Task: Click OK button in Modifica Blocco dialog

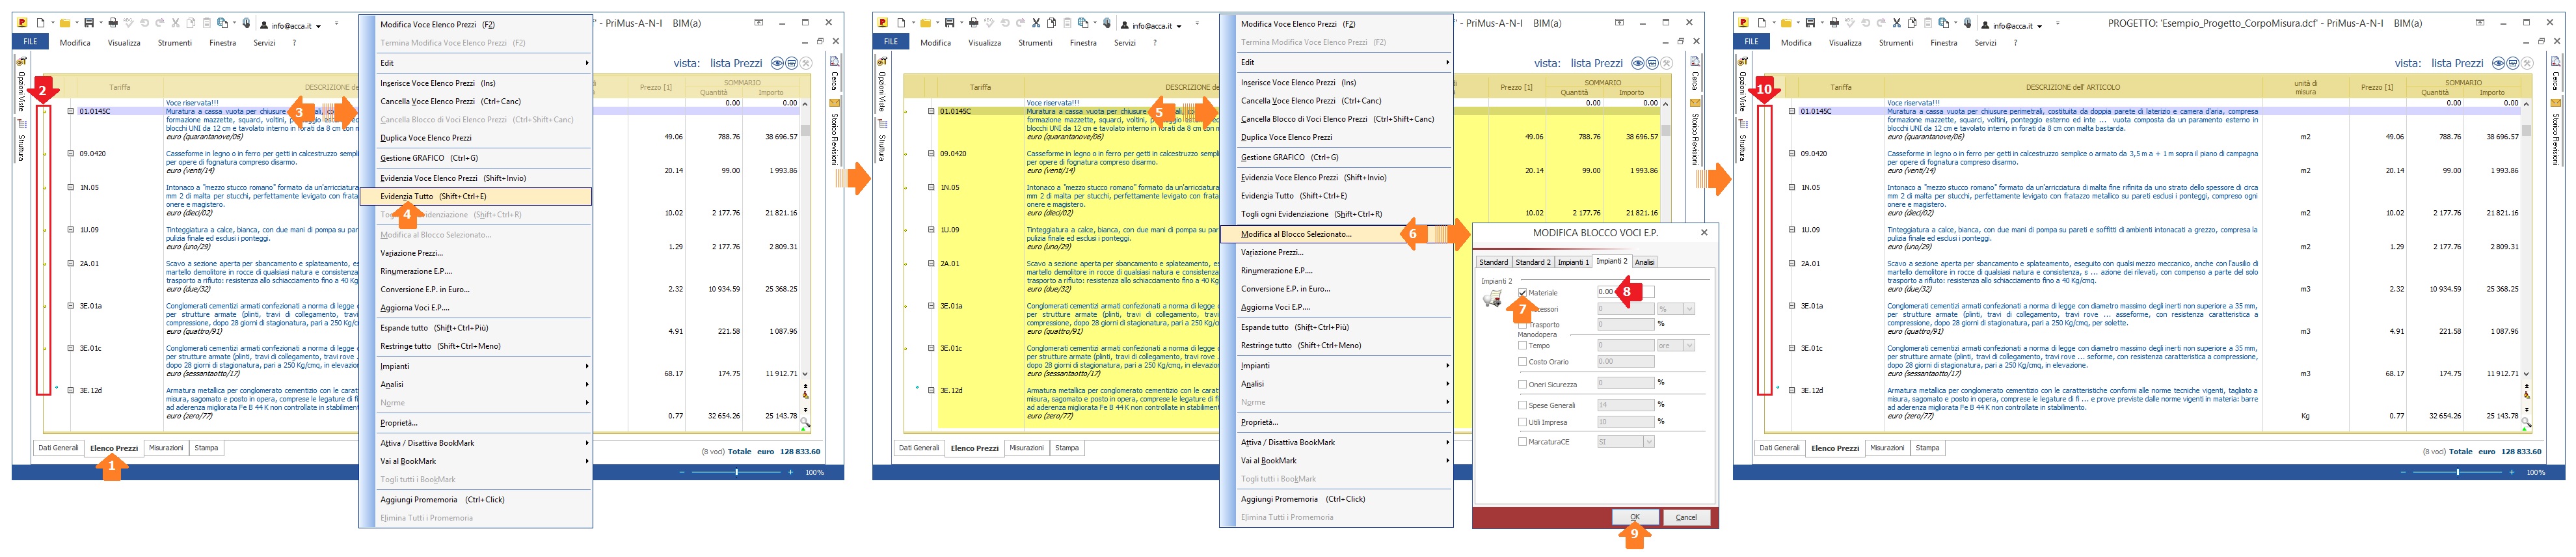Action: click(1635, 516)
